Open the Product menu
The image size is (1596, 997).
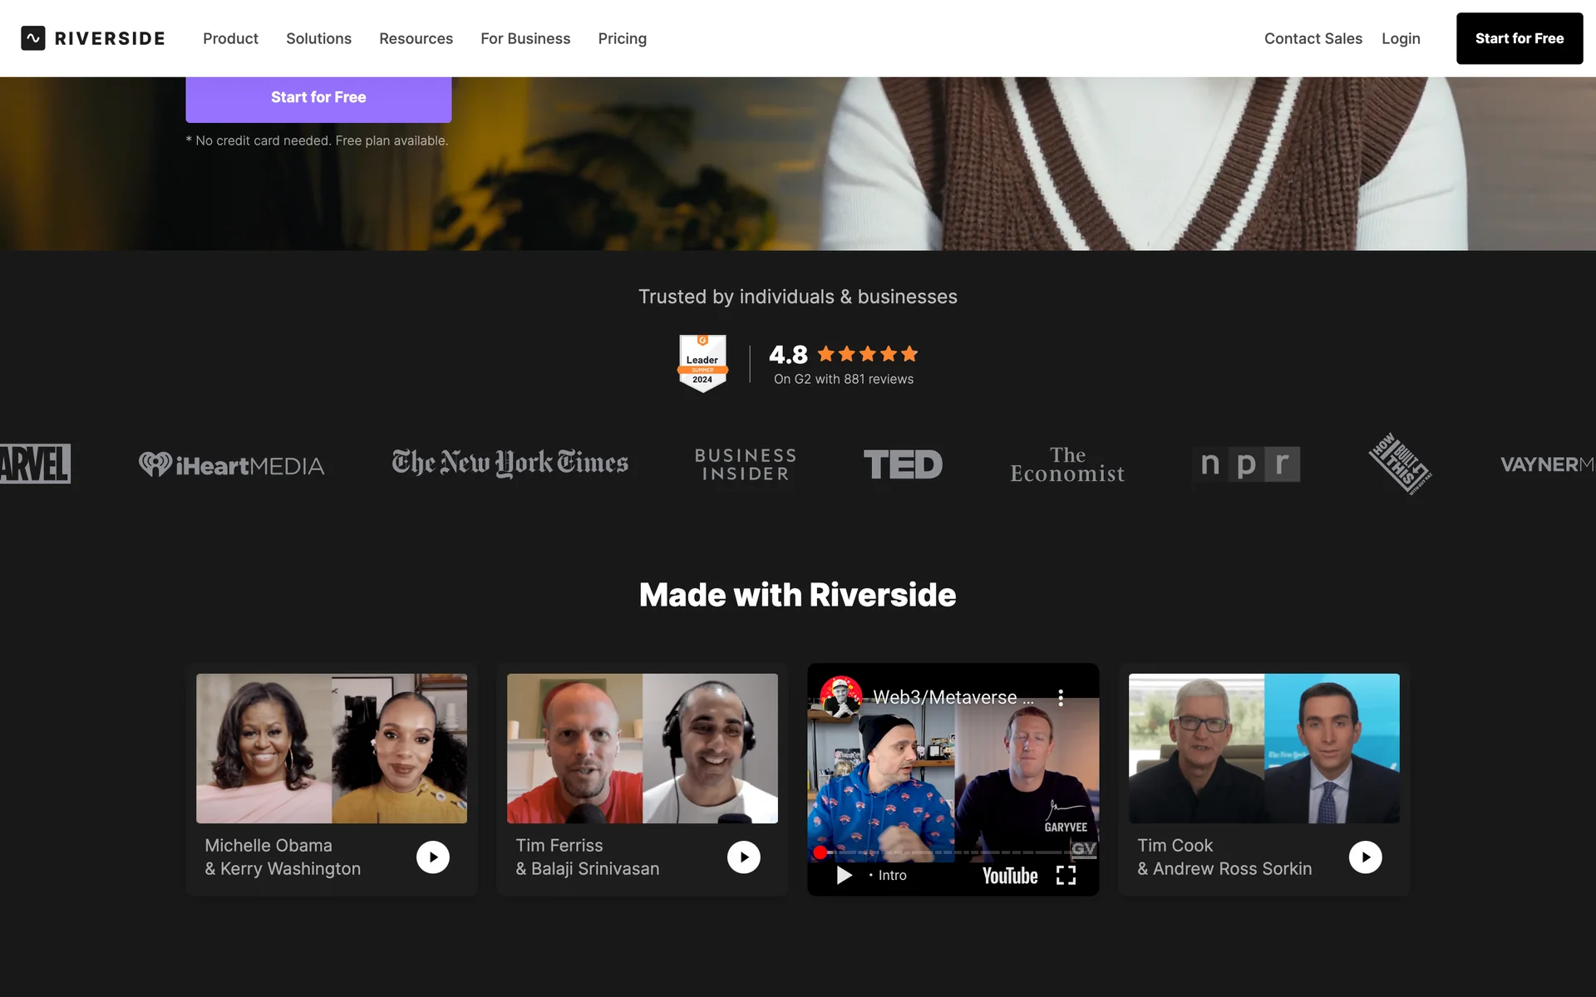coord(230,38)
